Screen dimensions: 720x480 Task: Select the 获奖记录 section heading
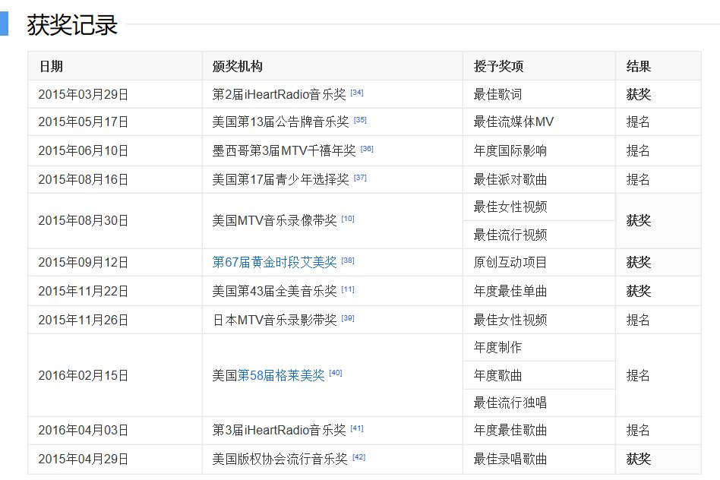(x=72, y=25)
